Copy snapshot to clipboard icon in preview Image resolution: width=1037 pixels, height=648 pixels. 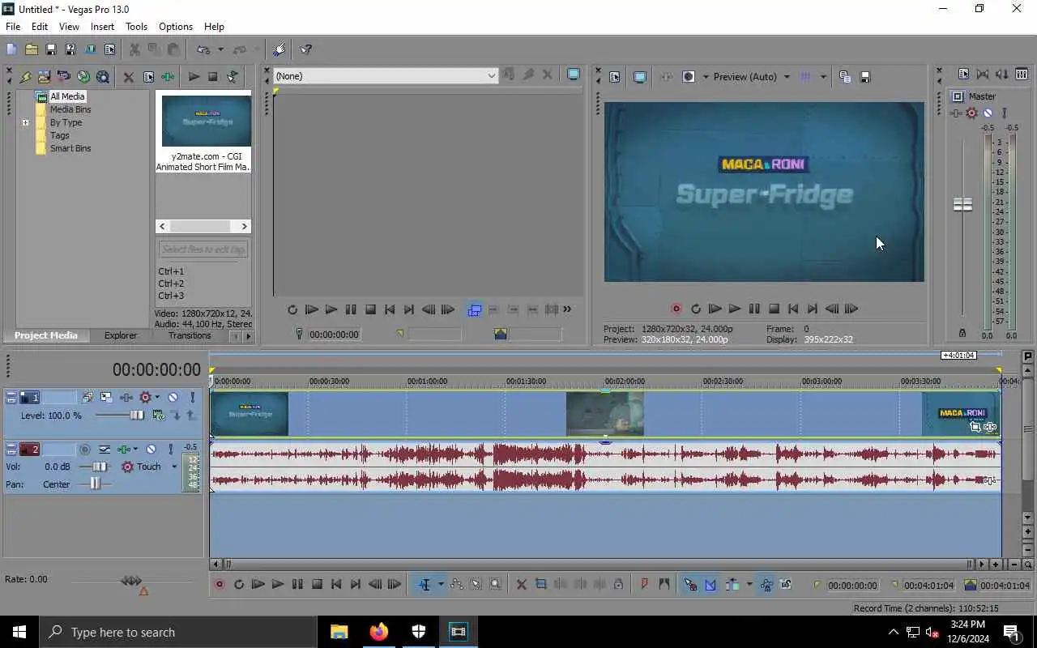pos(845,77)
